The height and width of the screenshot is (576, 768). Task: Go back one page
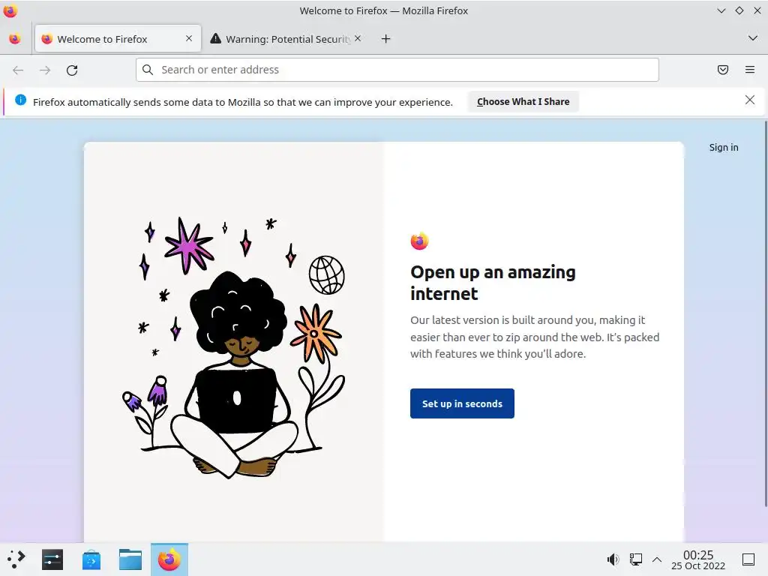18,70
